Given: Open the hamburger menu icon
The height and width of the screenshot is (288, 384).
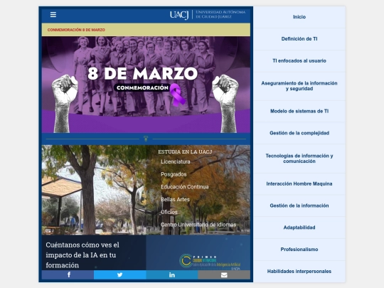Looking at the screenshot, I should pos(53,15).
